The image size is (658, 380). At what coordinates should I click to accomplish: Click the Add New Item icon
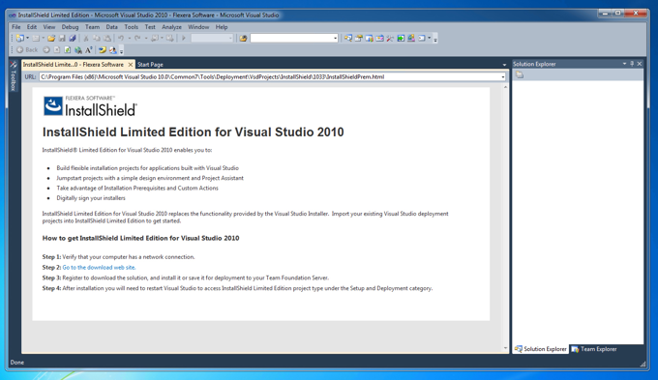pyautogui.click(x=36, y=38)
